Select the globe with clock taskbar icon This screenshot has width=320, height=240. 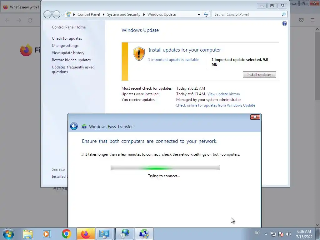[125, 234]
